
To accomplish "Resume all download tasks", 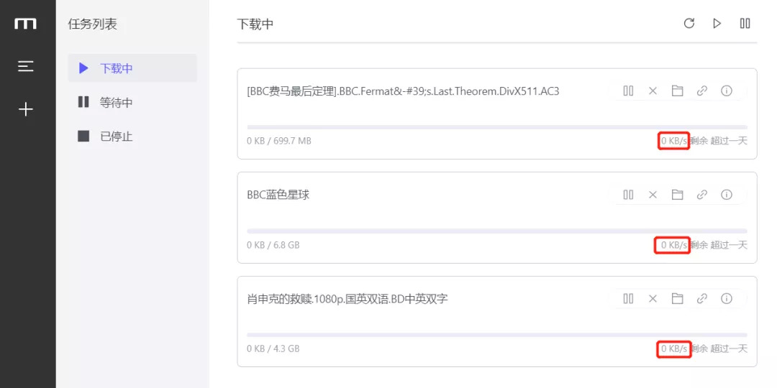I will point(717,24).
